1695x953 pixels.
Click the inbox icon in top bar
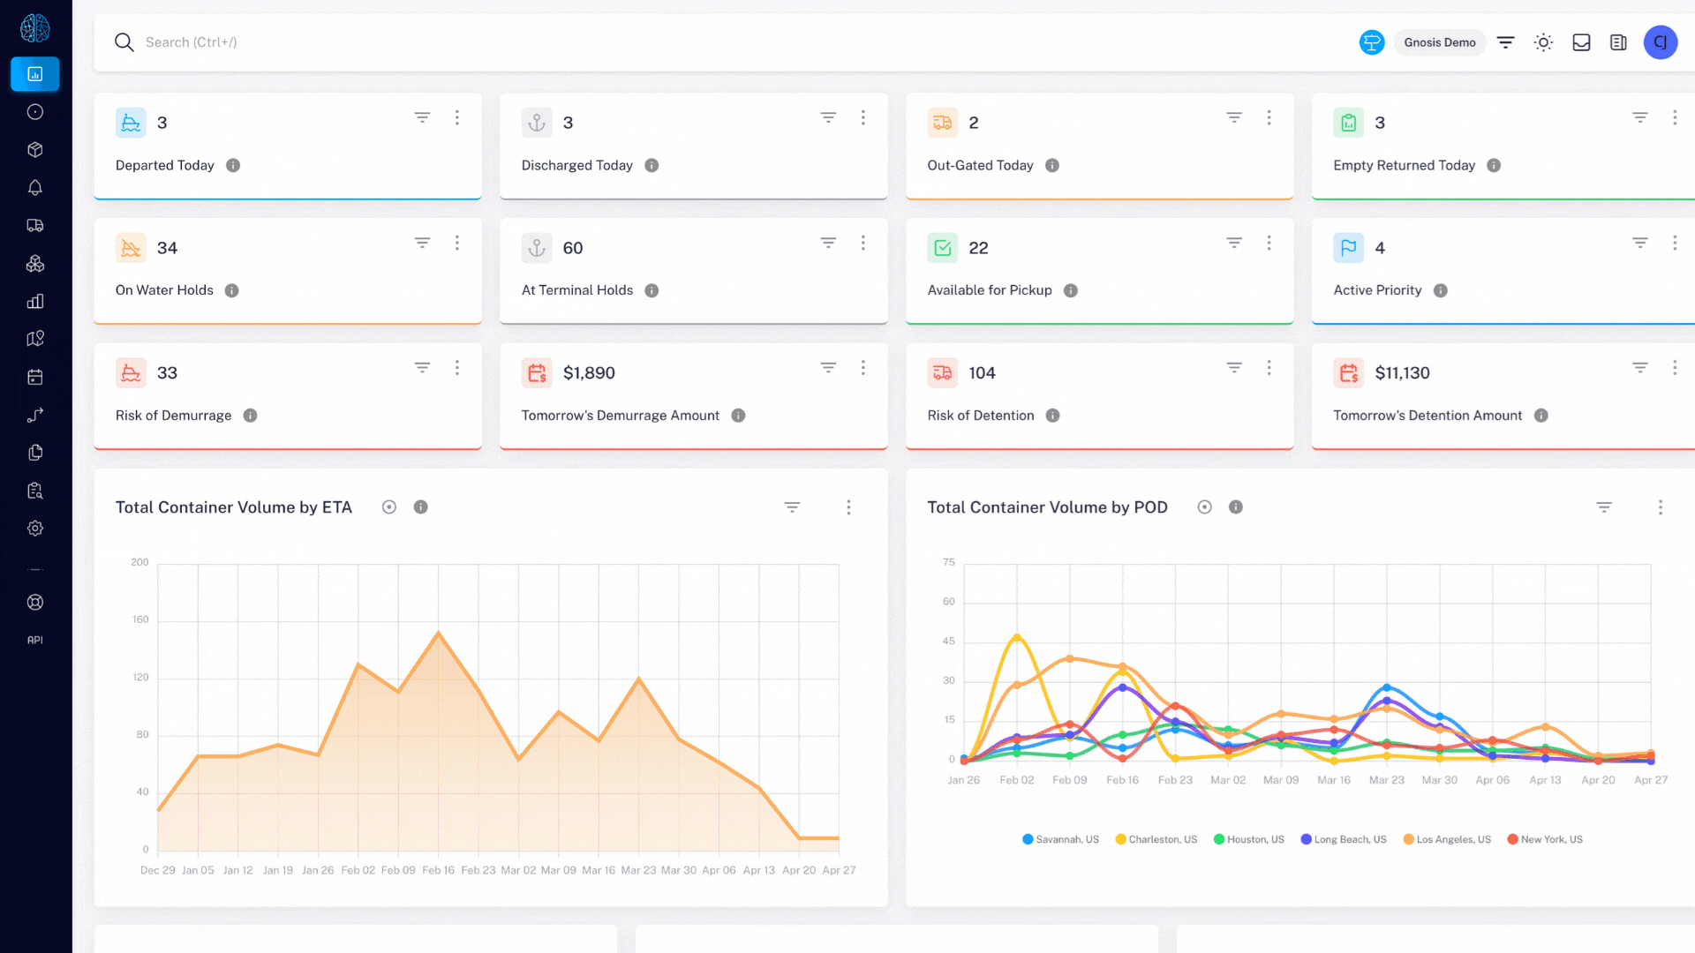1581,42
